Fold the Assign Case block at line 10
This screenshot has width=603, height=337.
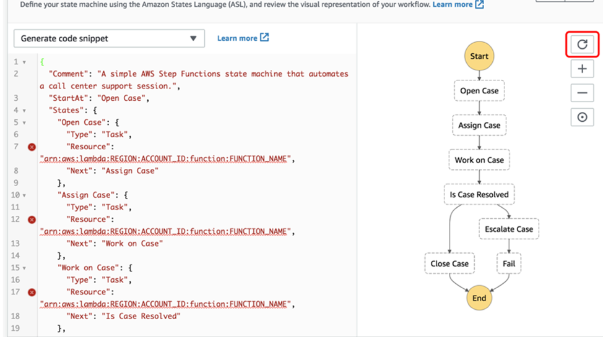(x=24, y=195)
